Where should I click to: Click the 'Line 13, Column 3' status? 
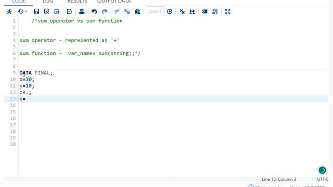279,179
